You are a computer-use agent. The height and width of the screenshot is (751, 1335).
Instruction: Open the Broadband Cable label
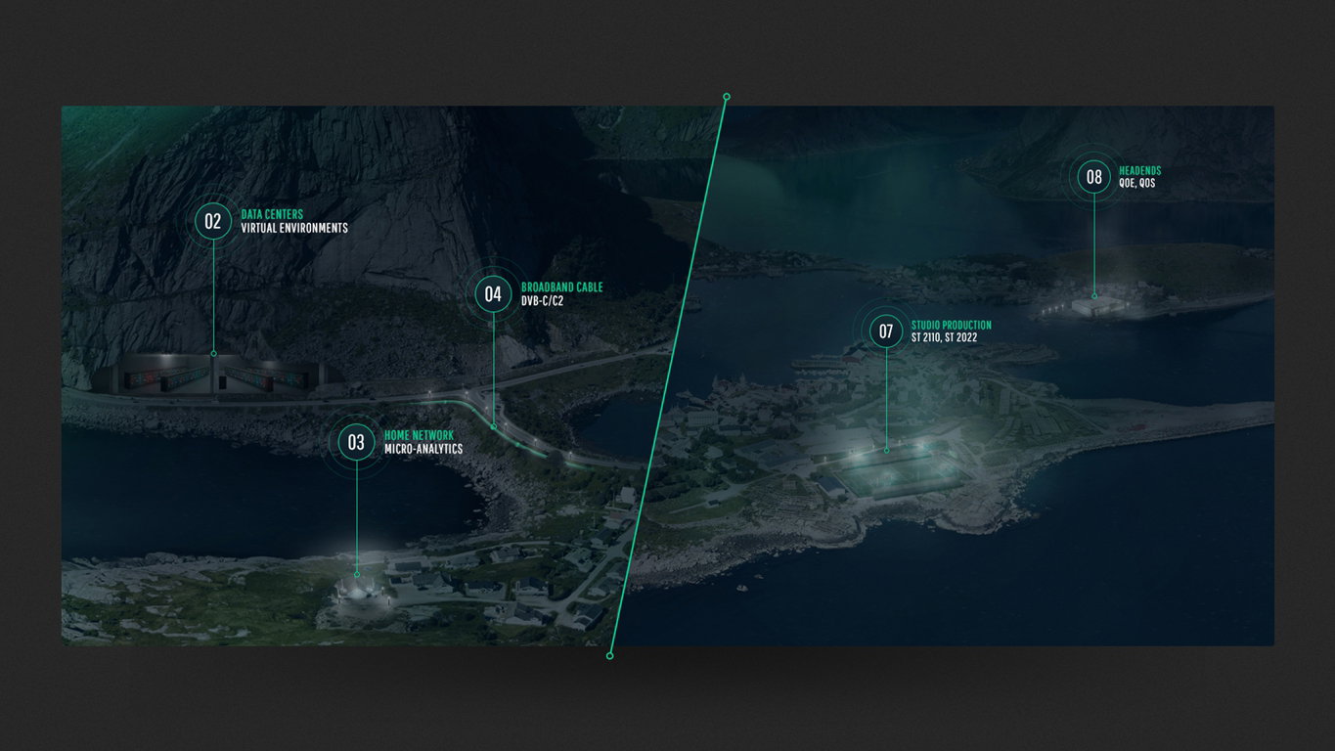(562, 287)
